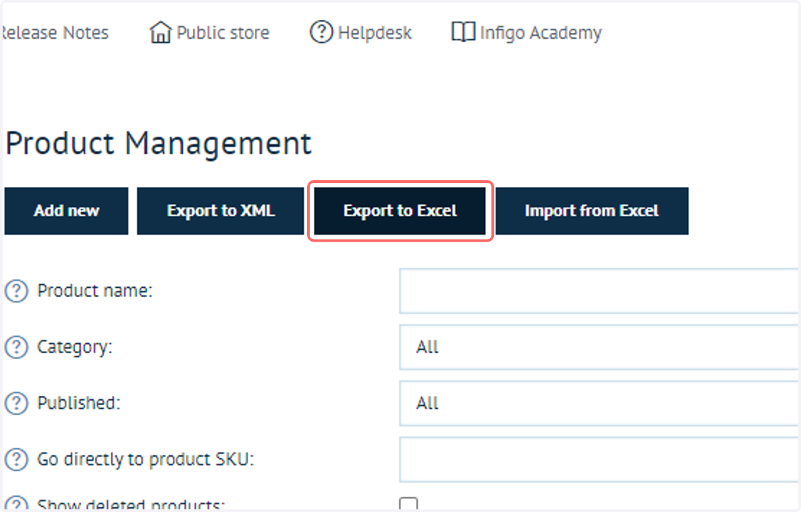This screenshot has width=801, height=512.
Task: Click the Category label text
Action: 75,347
